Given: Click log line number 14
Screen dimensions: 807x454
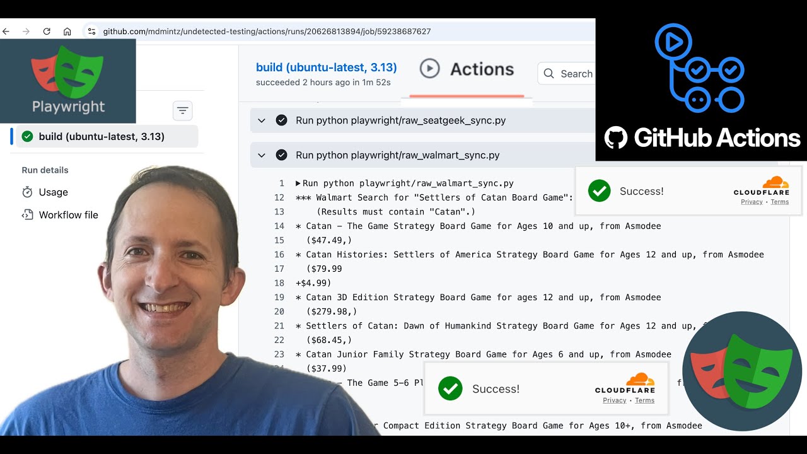Looking at the screenshot, I should [x=279, y=226].
